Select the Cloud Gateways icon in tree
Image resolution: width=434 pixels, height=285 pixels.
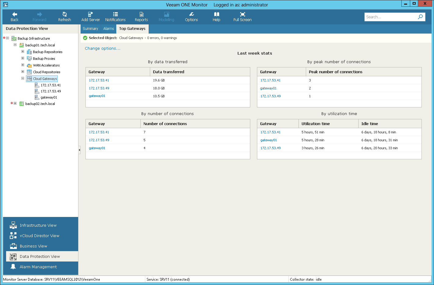29,79
